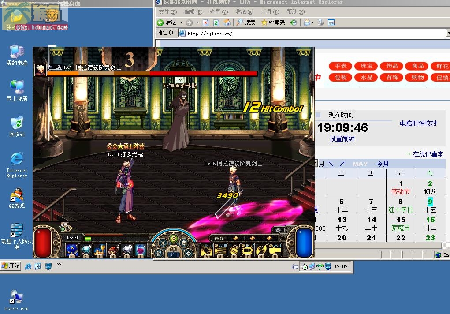This screenshot has width=450, height=314.
Task: Click the IE print icon
Action: pyautogui.click(x=321, y=22)
